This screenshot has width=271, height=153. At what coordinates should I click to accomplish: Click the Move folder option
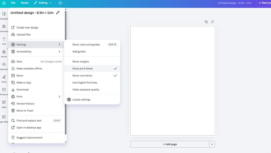[36, 75]
